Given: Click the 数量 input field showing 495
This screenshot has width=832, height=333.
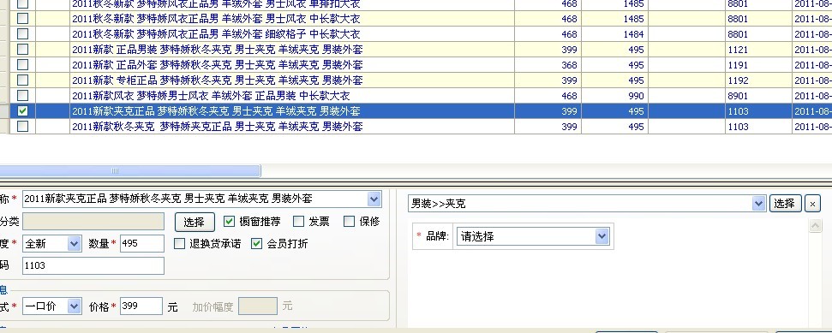Looking at the screenshot, I should click(142, 244).
